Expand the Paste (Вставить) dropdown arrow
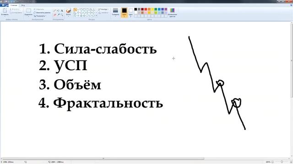Screen dimensions: 293x164 [5, 16]
